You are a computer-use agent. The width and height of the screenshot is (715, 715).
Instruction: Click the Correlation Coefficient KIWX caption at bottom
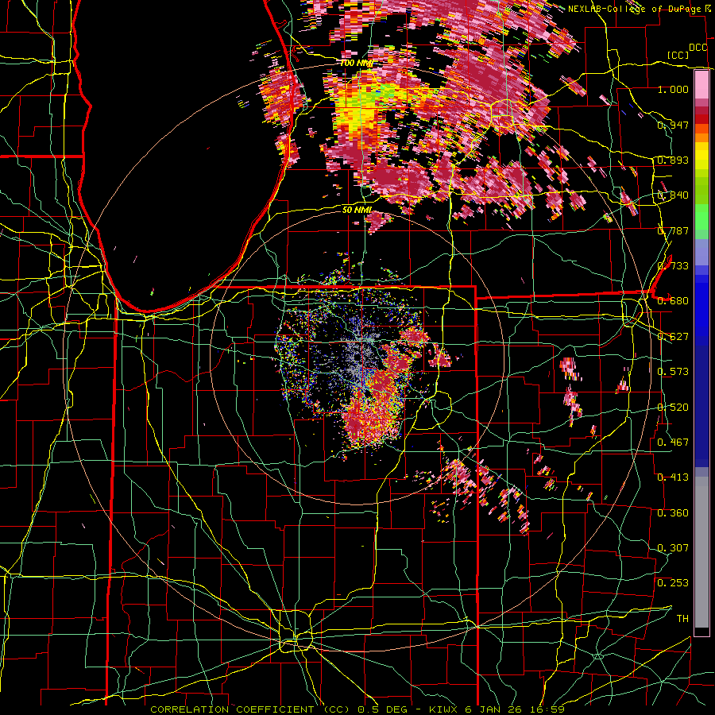coord(357,709)
